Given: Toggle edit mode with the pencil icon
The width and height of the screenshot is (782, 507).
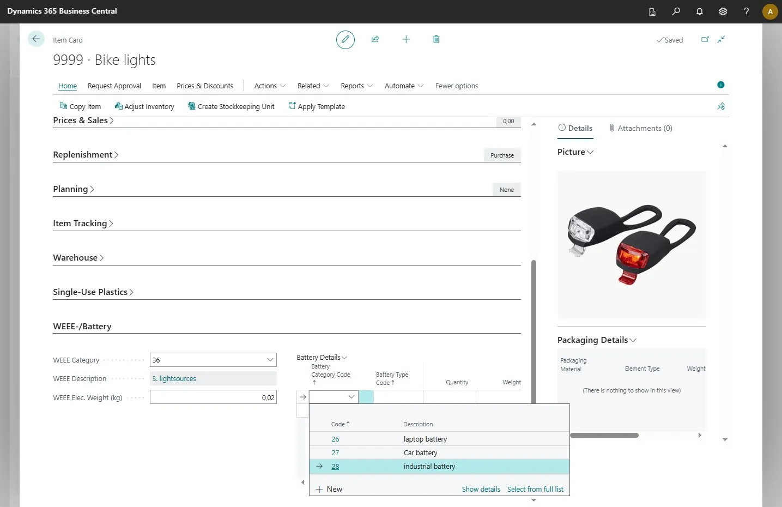Looking at the screenshot, I should coord(345,39).
